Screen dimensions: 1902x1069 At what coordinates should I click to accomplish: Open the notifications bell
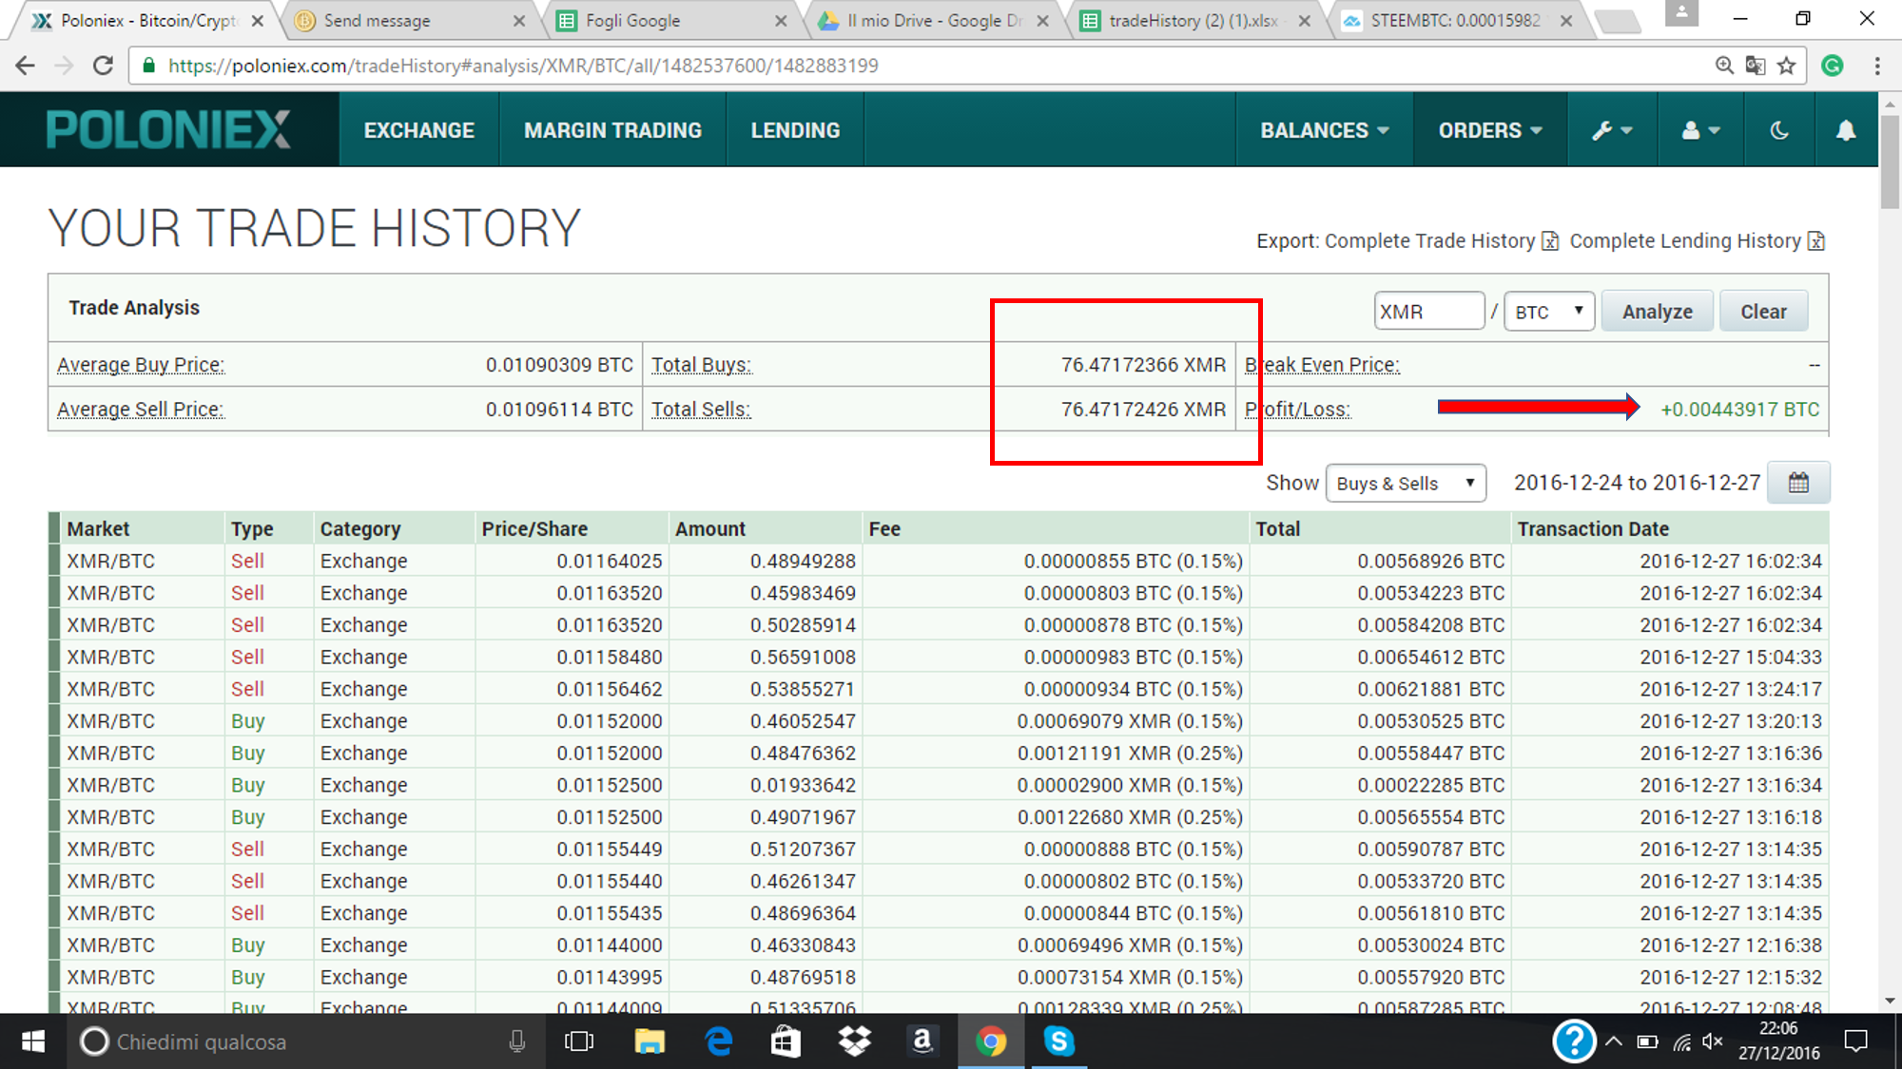click(x=1845, y=130)
